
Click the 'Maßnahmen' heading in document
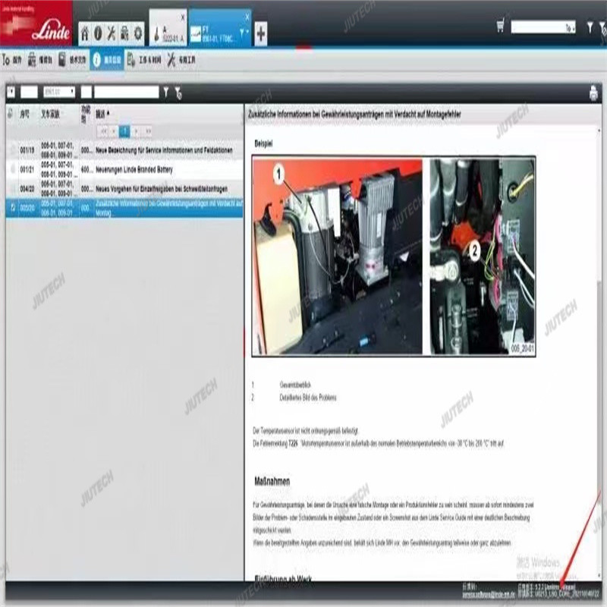[272, 481]
